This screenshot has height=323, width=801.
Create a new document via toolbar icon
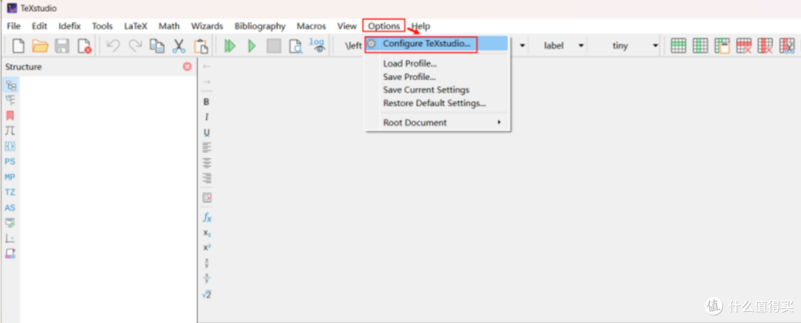(19, 46)
